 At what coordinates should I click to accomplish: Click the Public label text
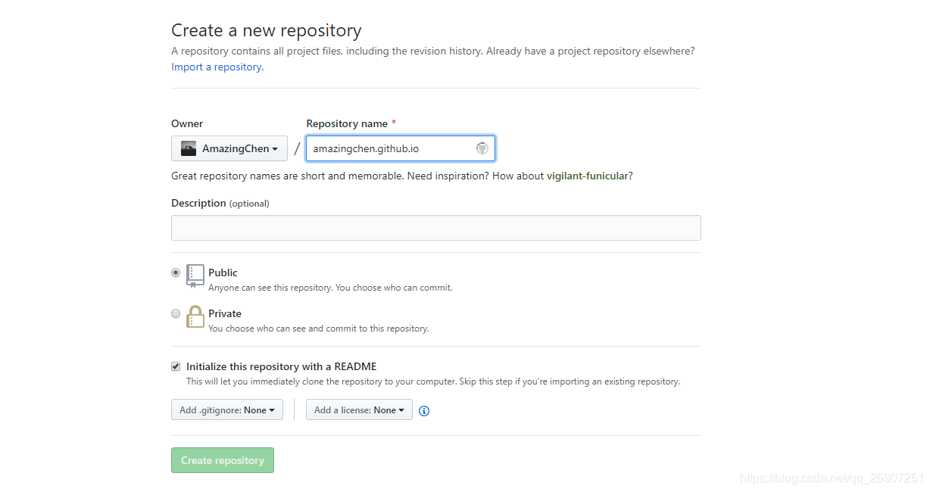coord(223,272)
